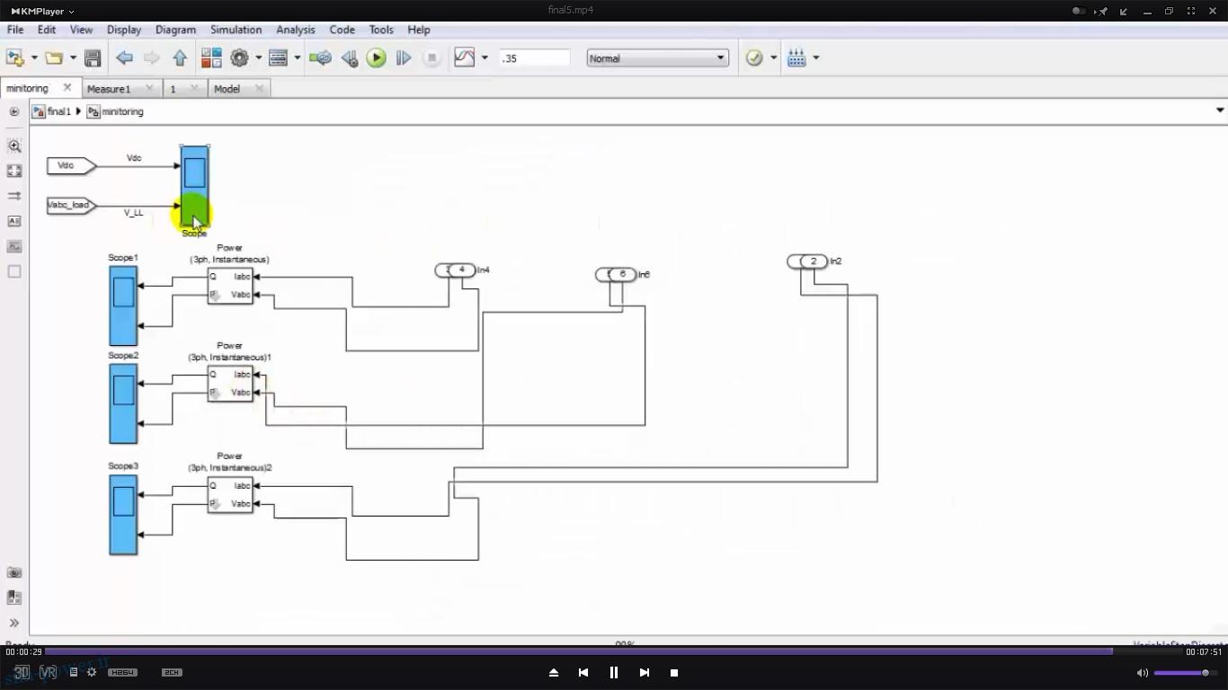1228x690 pixels.
Task: Open KMPlayer playlist icon
Action: click(74, 672)
